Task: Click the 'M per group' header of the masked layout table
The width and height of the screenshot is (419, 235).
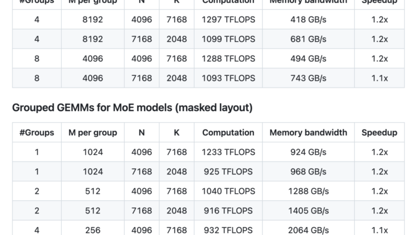Action: [93, 133]
